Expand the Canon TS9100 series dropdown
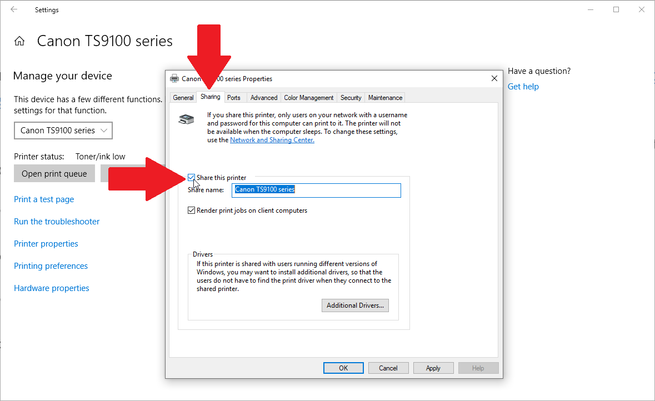Viewport: 655px width, 401px height. pos(63,131)
